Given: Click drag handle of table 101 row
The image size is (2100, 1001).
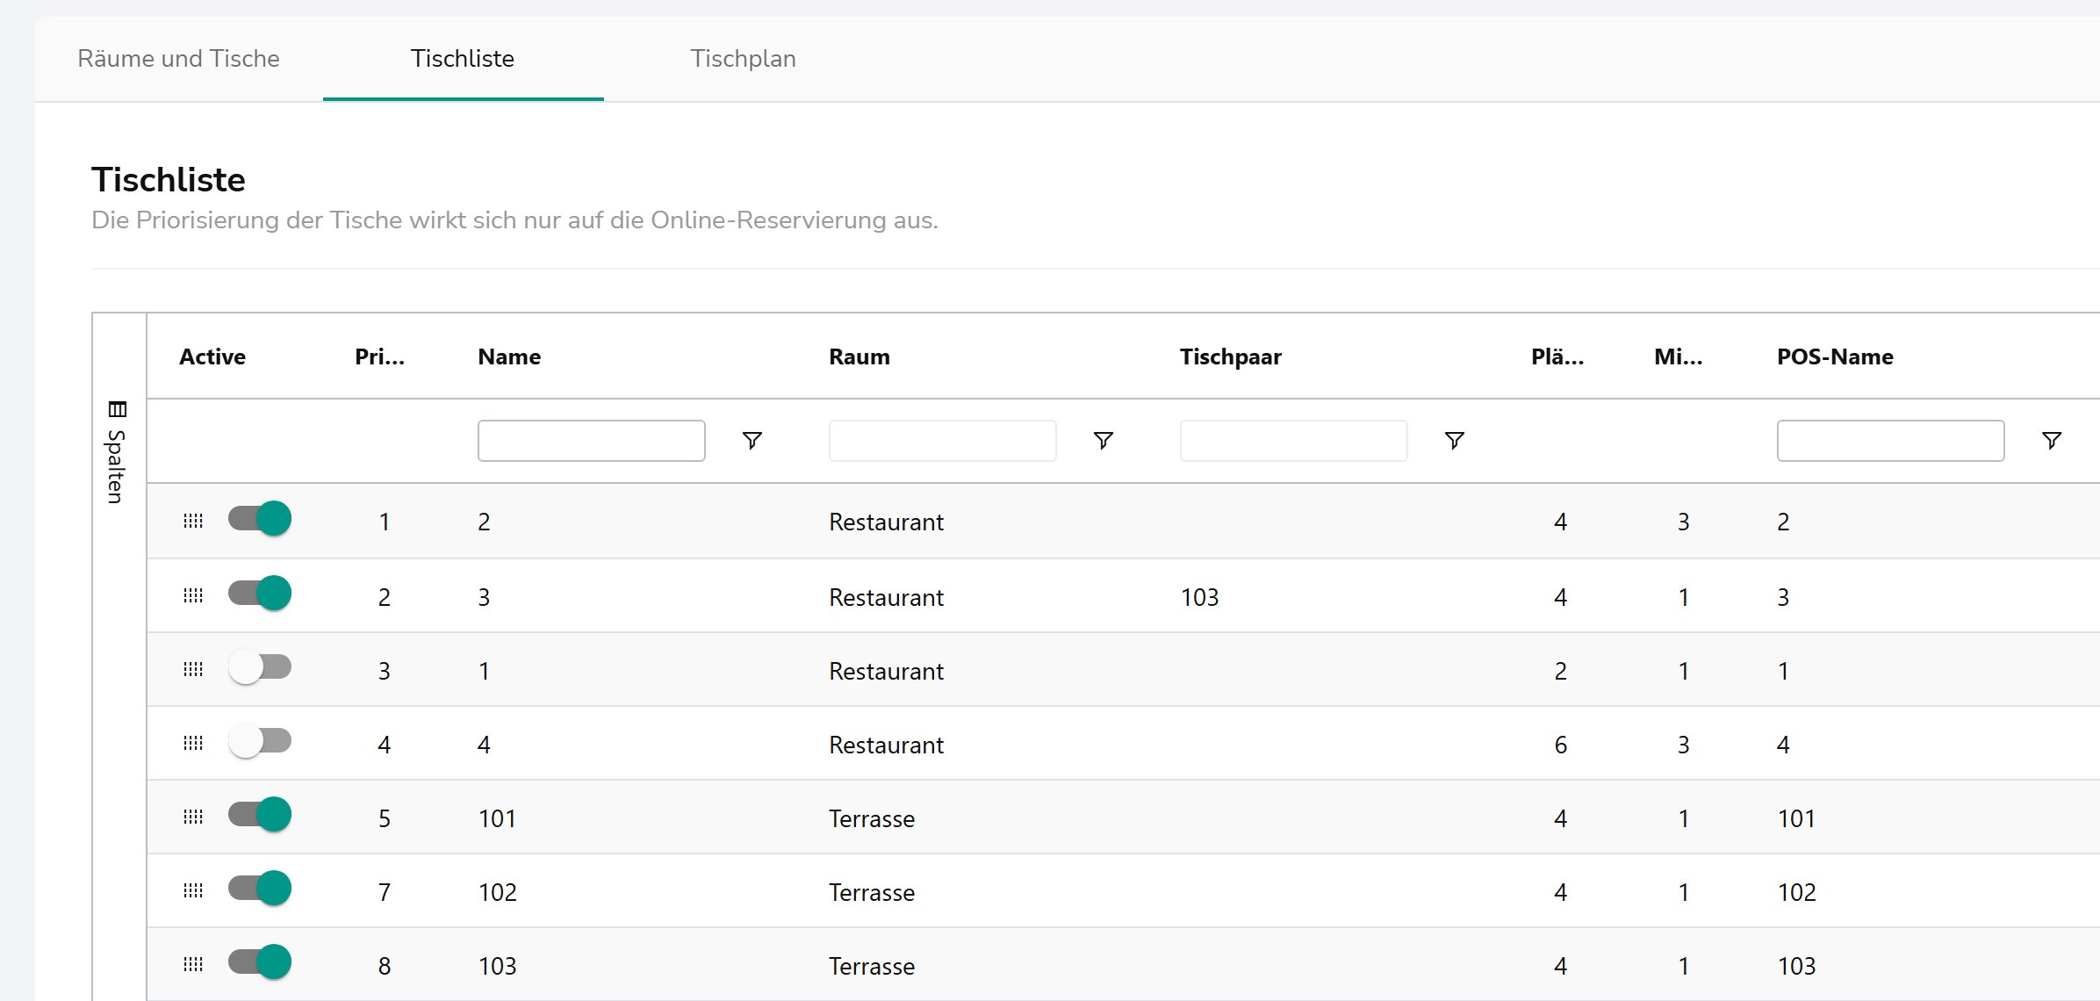Looking at the screenshot, I should pos(193,817).
